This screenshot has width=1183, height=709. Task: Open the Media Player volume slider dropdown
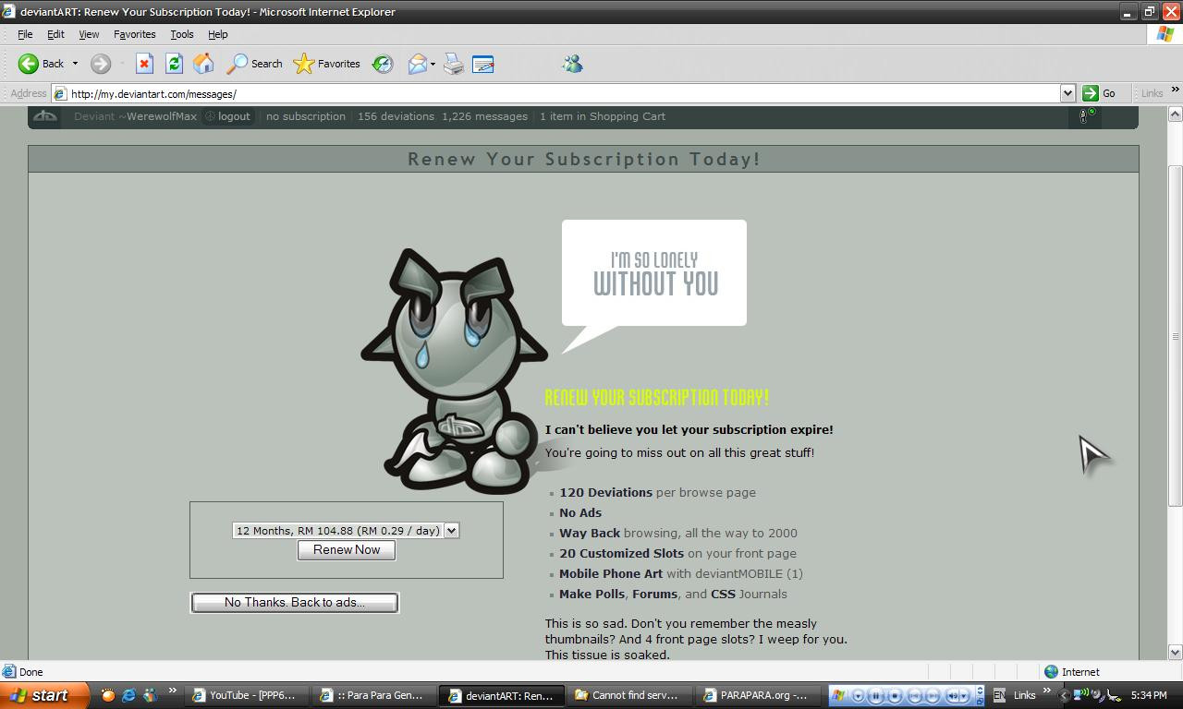(x=964, y=695)
